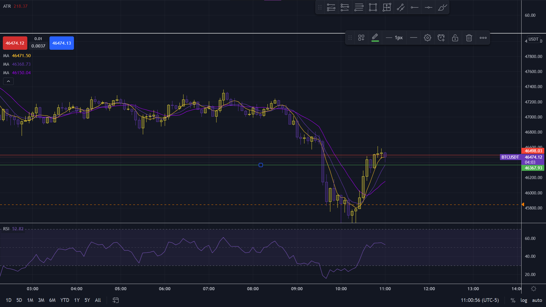Switch to the 5Y time range
Image resolution: width=546 pixels, height=307 pixels.
[x=87, y=300]
